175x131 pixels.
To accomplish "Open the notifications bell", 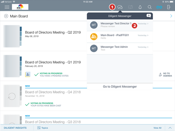I will (140, 7).
